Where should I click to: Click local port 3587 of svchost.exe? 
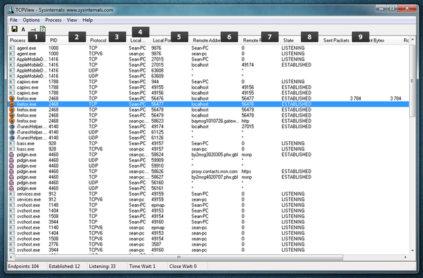156,244
